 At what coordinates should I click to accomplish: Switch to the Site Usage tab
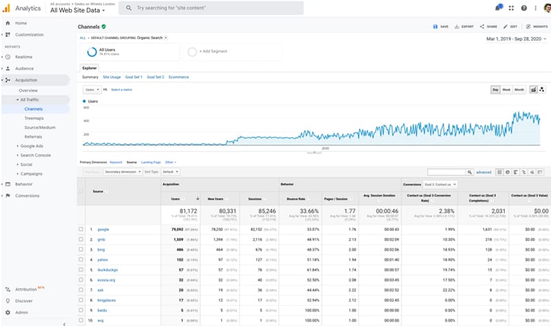(112, 77)
